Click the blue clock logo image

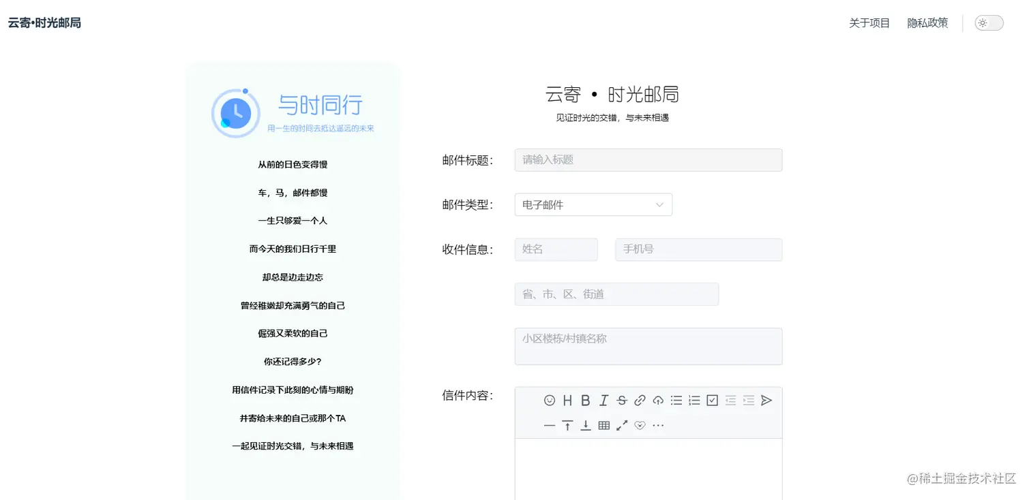pyautogui.click(x=235, y=113)
